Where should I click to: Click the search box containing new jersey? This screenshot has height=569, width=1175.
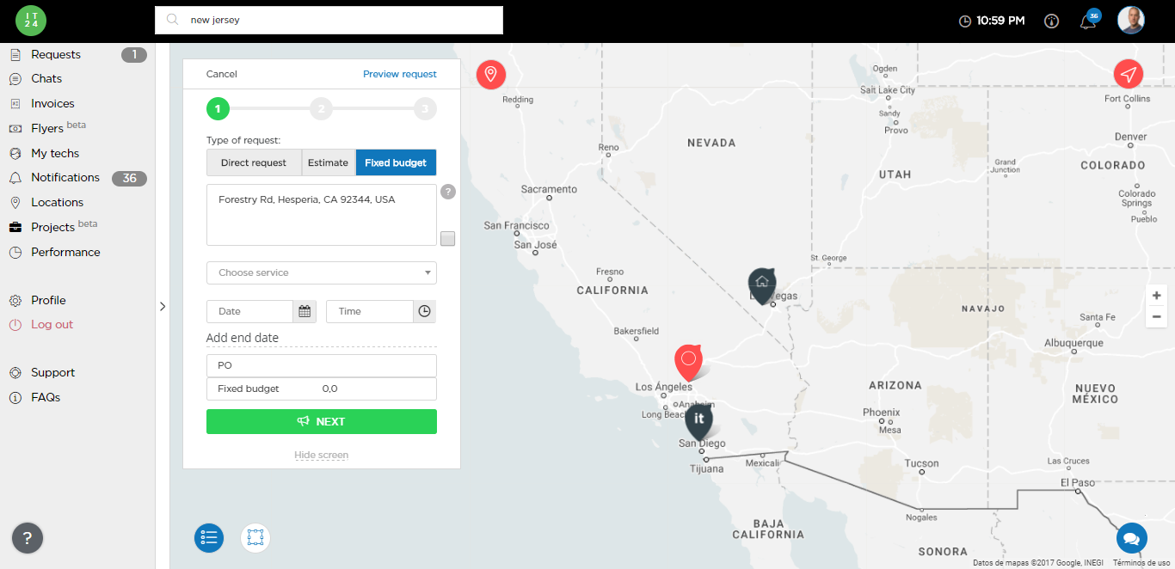(x=329, y=21)
